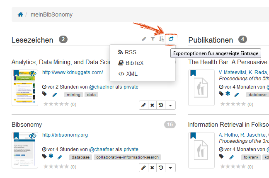
Task: Choose XML export option
Action: coord(128,74)
